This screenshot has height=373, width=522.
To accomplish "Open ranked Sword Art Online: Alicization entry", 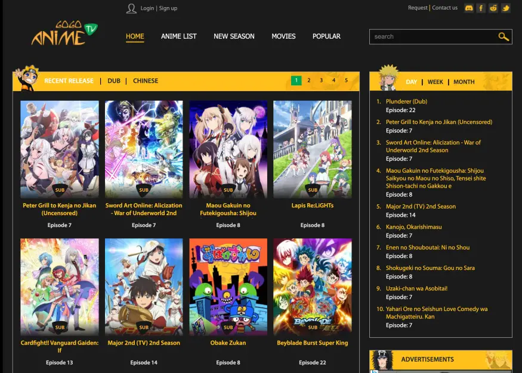I will [x=433, y=146].
